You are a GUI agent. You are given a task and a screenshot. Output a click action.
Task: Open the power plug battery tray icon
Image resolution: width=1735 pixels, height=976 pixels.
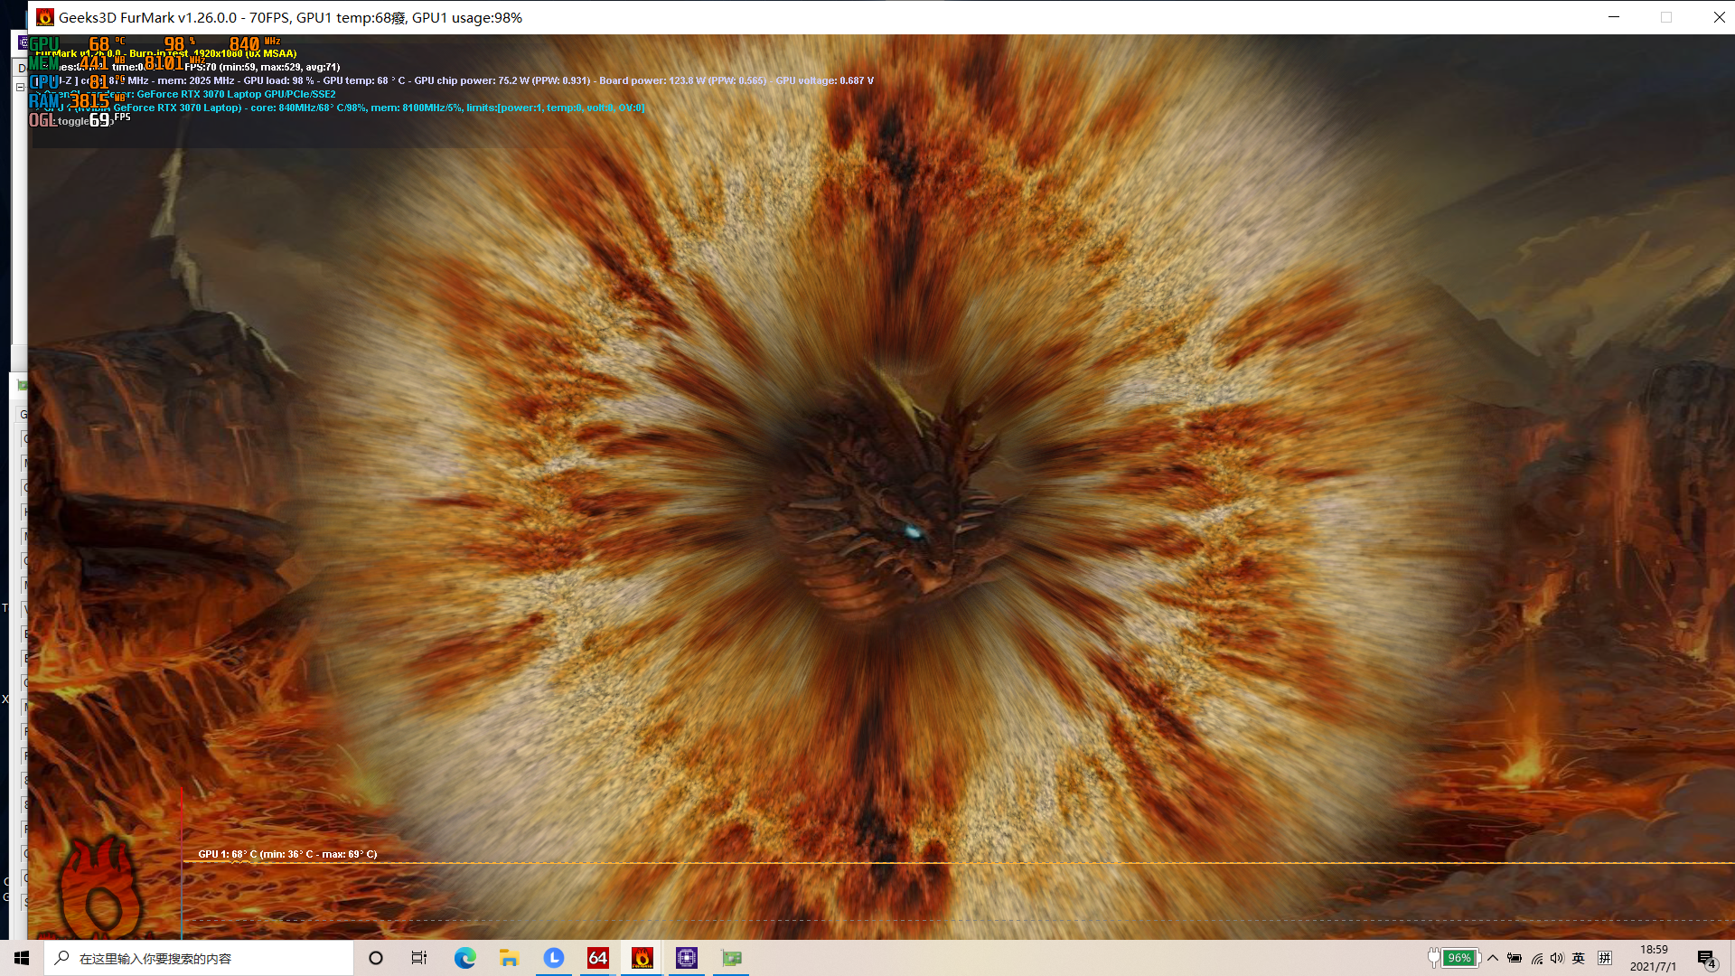[x=1515, y=958]
